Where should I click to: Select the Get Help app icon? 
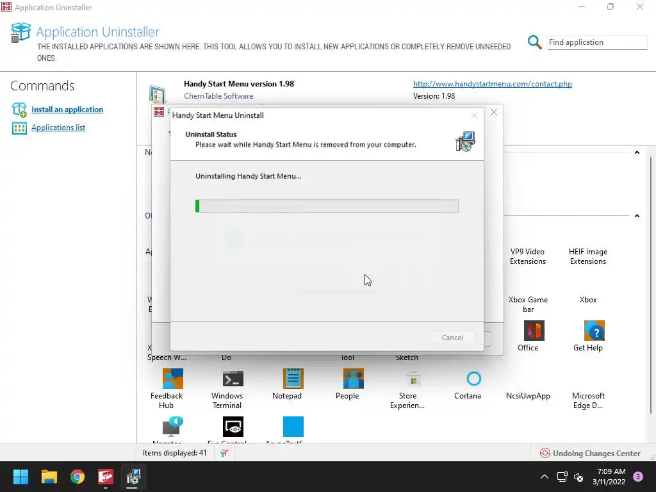point(594,331)
